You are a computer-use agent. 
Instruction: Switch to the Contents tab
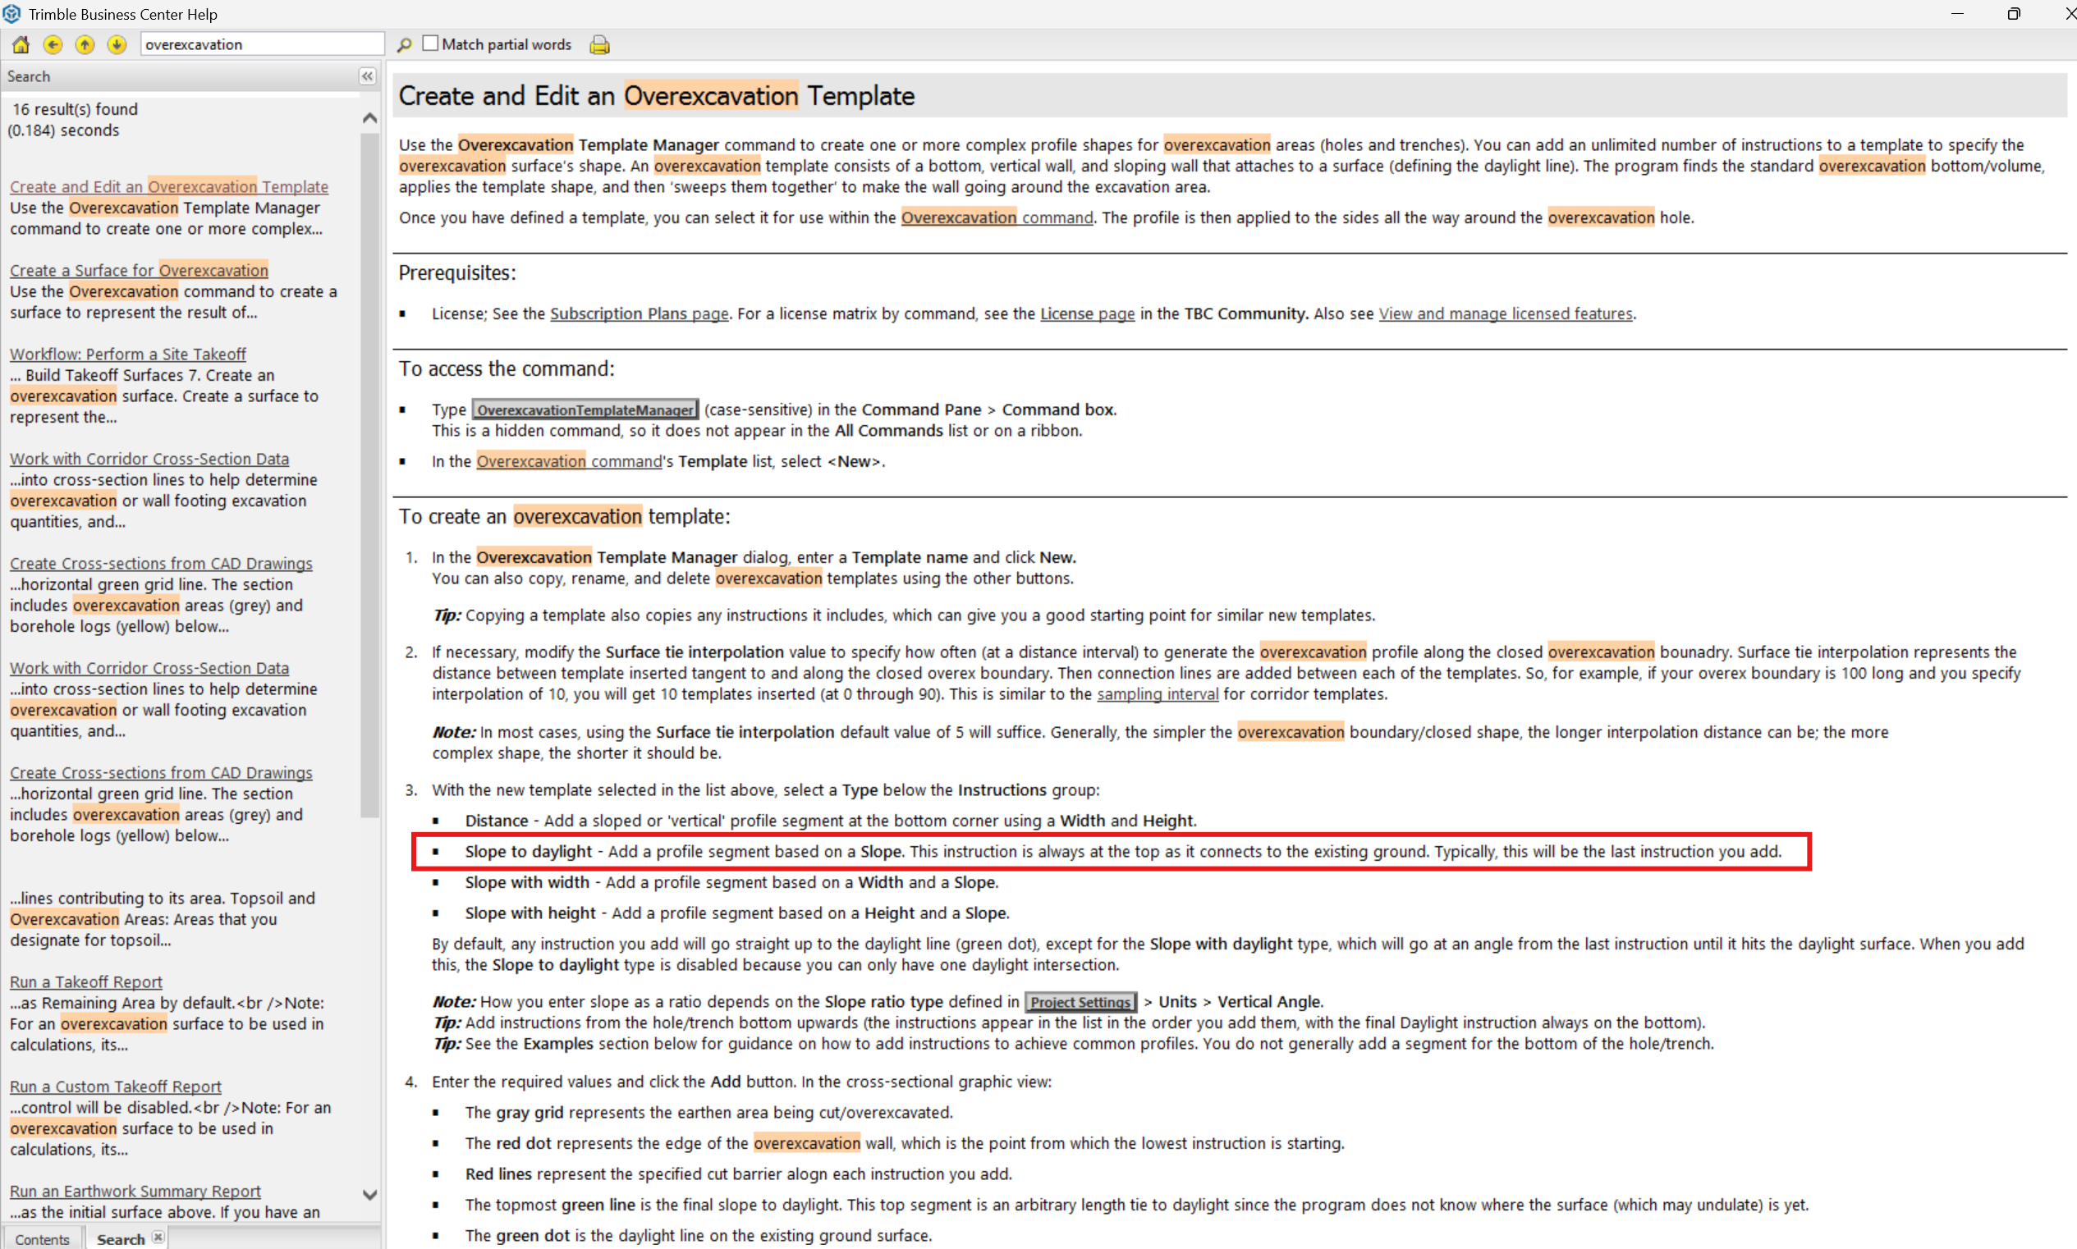pyautogui.click(x=42, y=1239)
